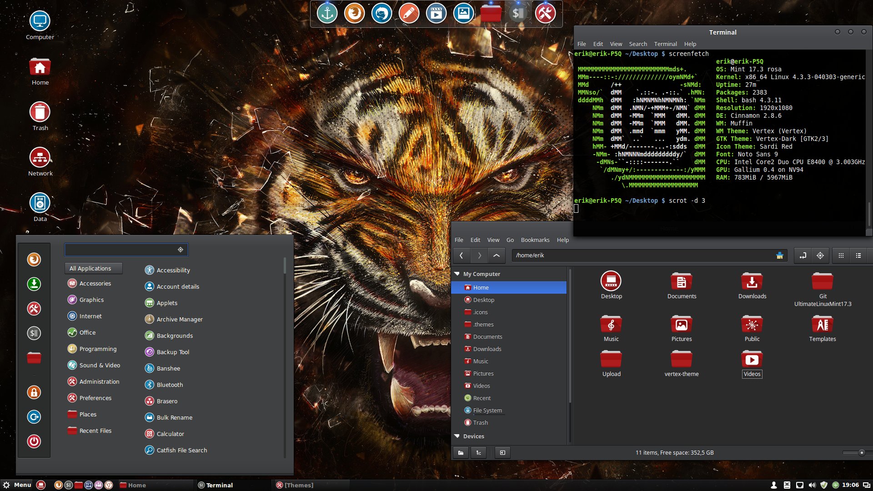Switch to list view in file manager
Image resolution: width=873 pixels, height=491 pixels.
pos(858,256)
